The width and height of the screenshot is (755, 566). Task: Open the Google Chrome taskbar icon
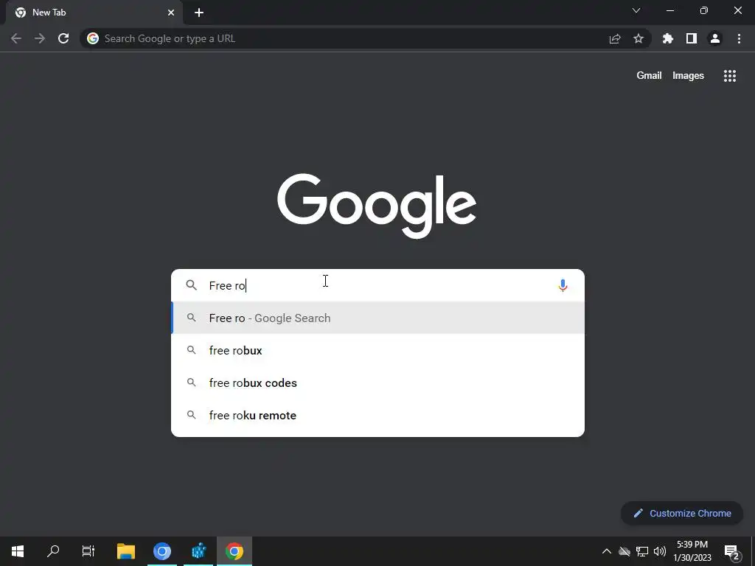coord(234,551)
